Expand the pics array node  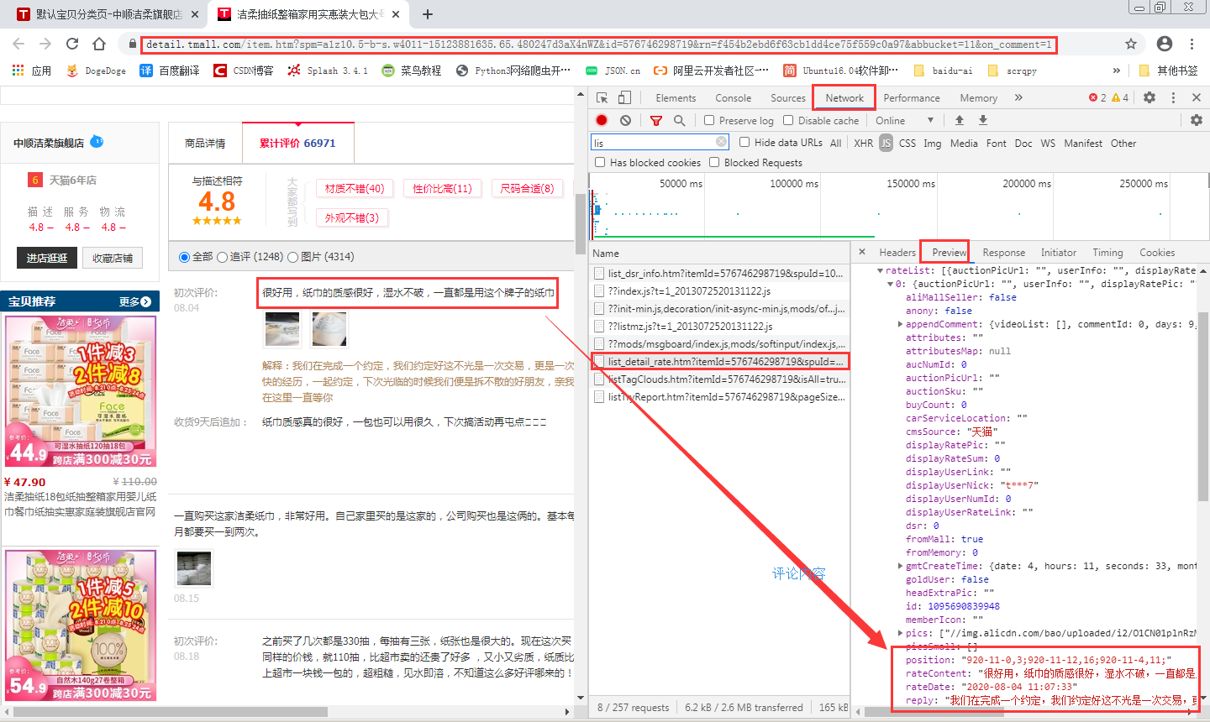(x=900, y=633)
